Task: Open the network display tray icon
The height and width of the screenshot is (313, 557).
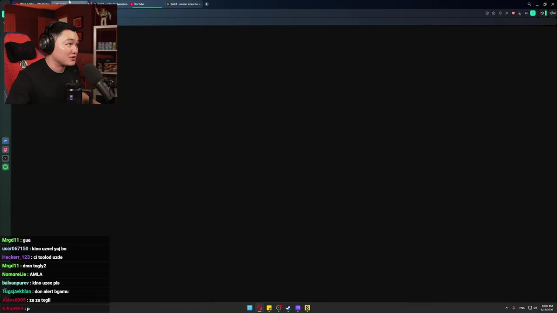Action: tap(530, 308)
